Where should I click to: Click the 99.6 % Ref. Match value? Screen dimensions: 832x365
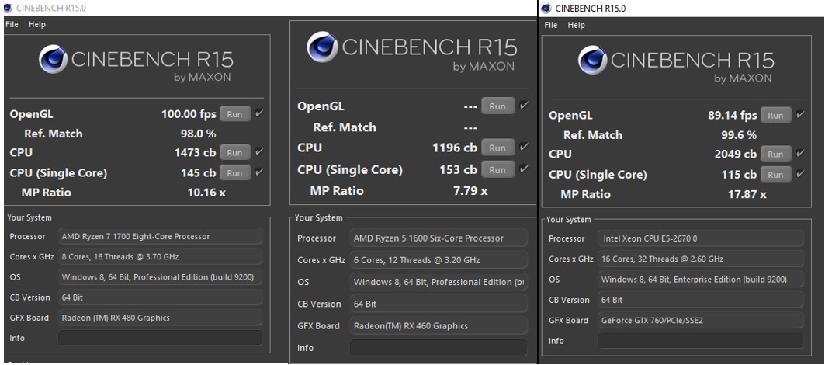click(x=739, y=135)
